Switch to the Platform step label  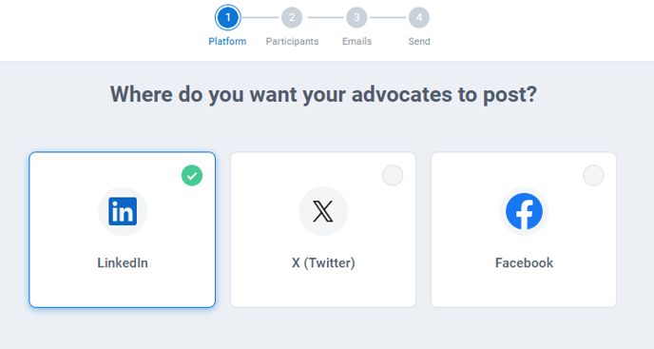point(228,41)
